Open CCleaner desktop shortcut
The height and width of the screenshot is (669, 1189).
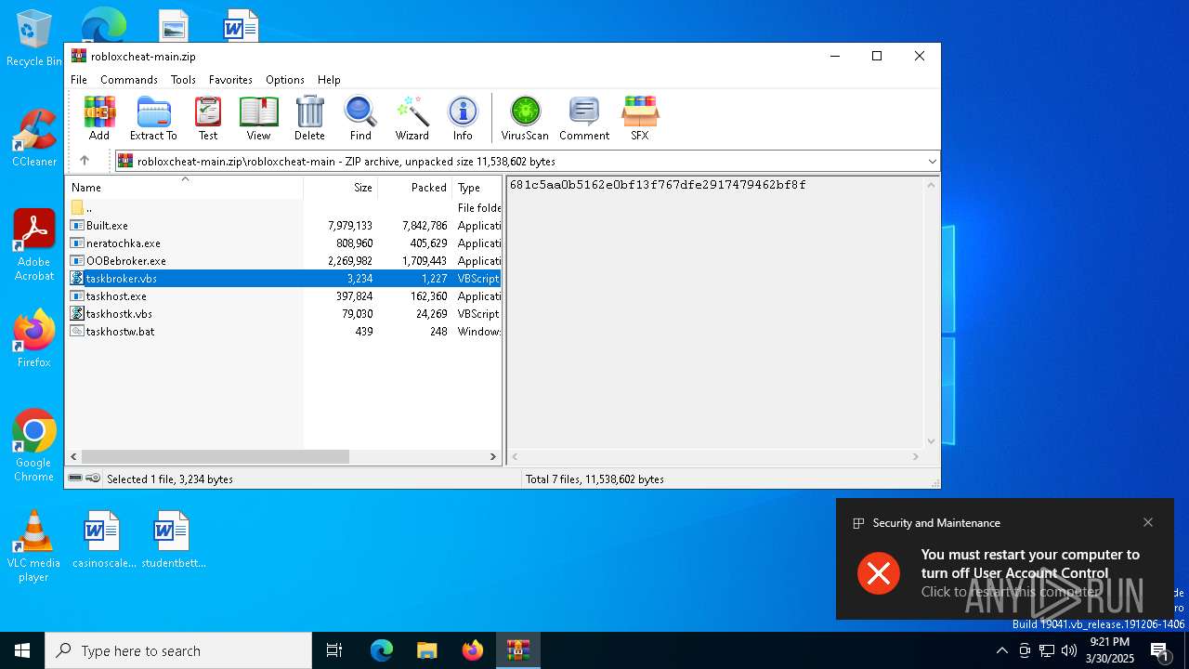pyautogui.click(x=34, y=138)
